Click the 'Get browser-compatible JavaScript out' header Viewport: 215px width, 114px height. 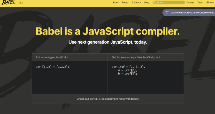click(x=136, y=57)
